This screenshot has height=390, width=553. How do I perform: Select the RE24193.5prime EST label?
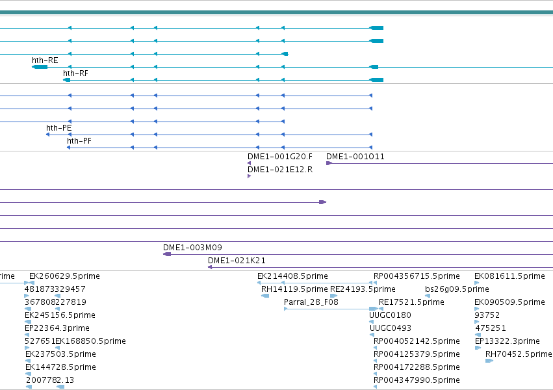coord(363,289)
